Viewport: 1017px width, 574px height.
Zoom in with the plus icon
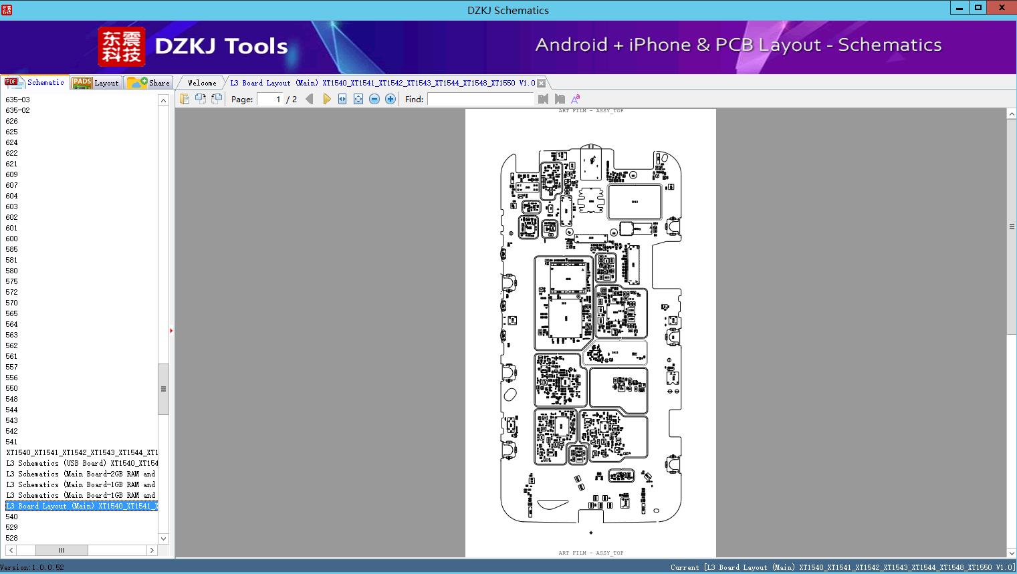pos(390,99)
